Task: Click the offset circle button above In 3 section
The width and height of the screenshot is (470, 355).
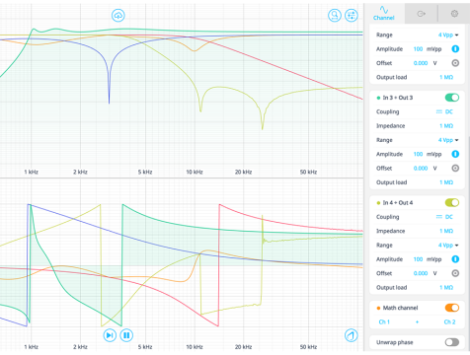Action: pos(455,63)
